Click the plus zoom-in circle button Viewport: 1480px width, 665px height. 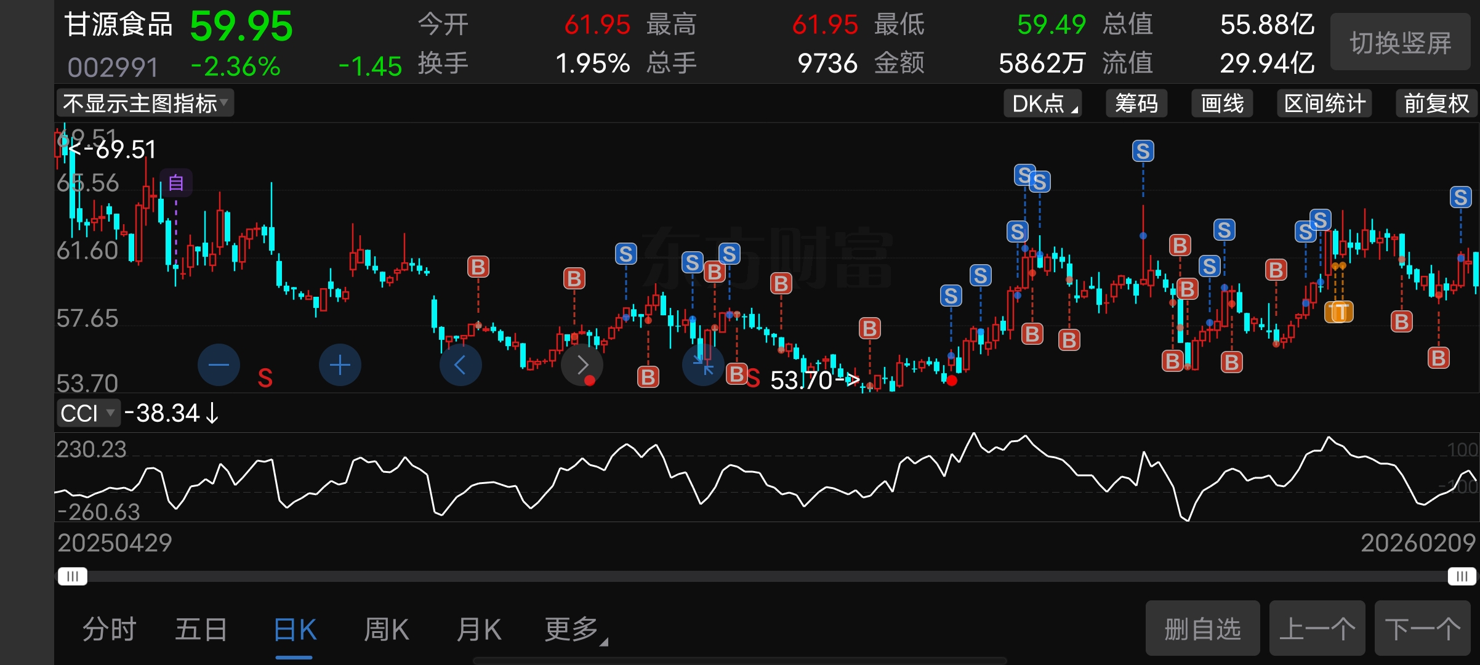[x=340, y=365]
